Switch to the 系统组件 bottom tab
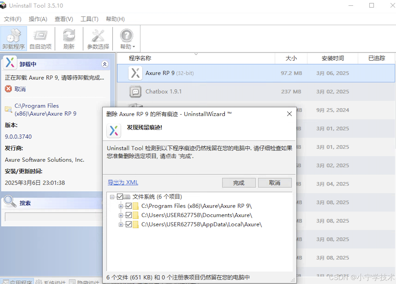This screenshot has height=284, width=396. 51,282
